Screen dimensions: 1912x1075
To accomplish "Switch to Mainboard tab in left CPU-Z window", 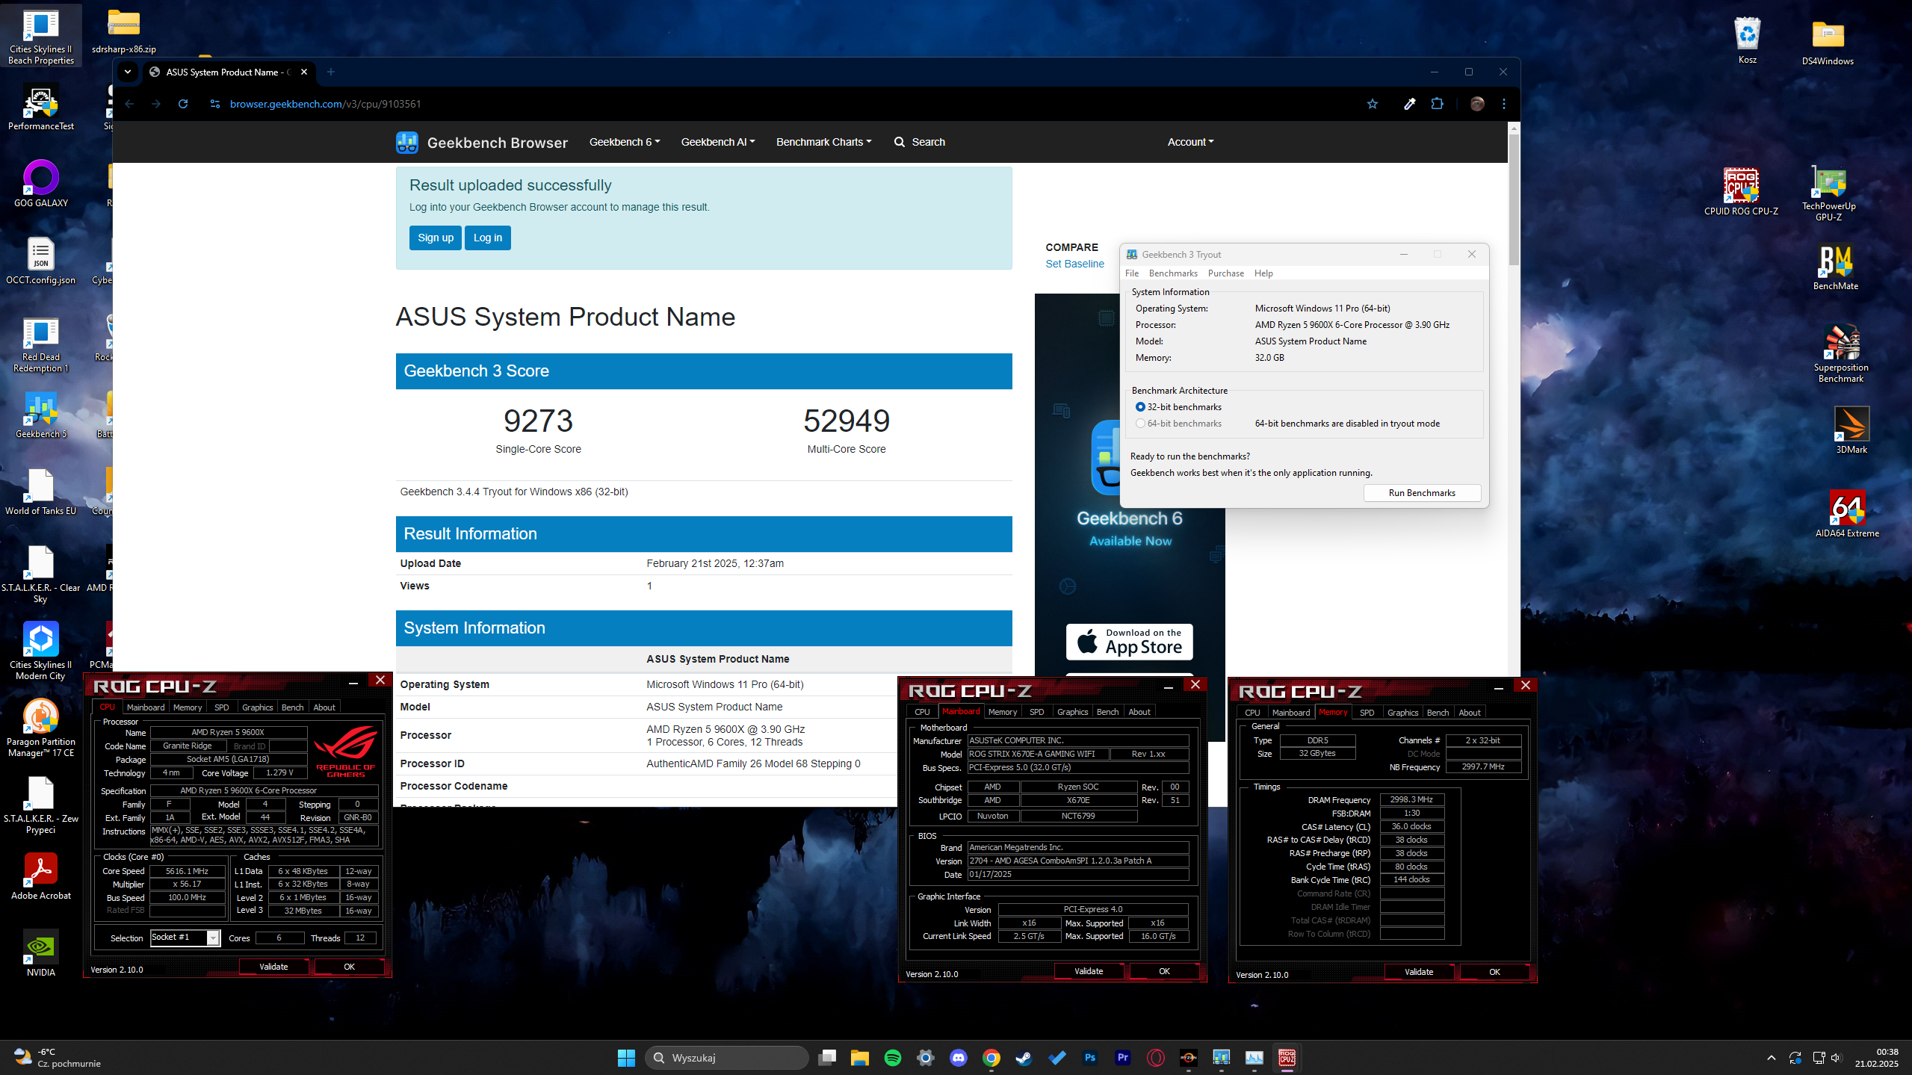I will pyautogui.click(x=146, y=707).
